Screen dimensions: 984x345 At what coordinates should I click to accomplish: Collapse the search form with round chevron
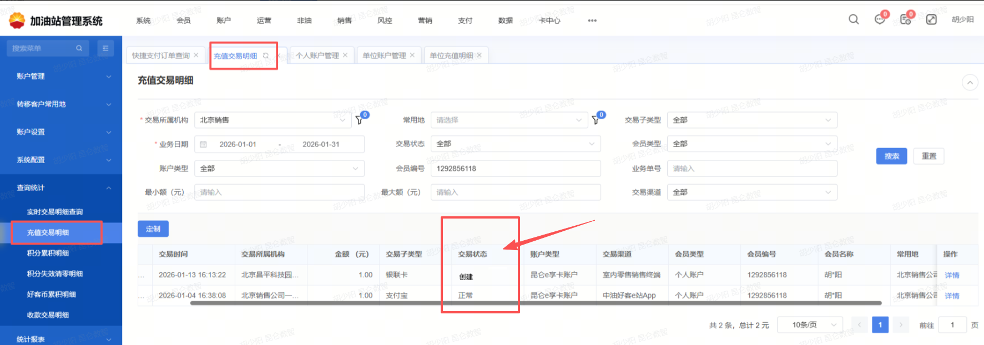point(969,83)
